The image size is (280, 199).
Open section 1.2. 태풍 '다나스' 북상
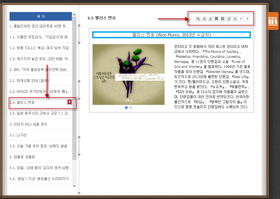click(x=41, y=48)
